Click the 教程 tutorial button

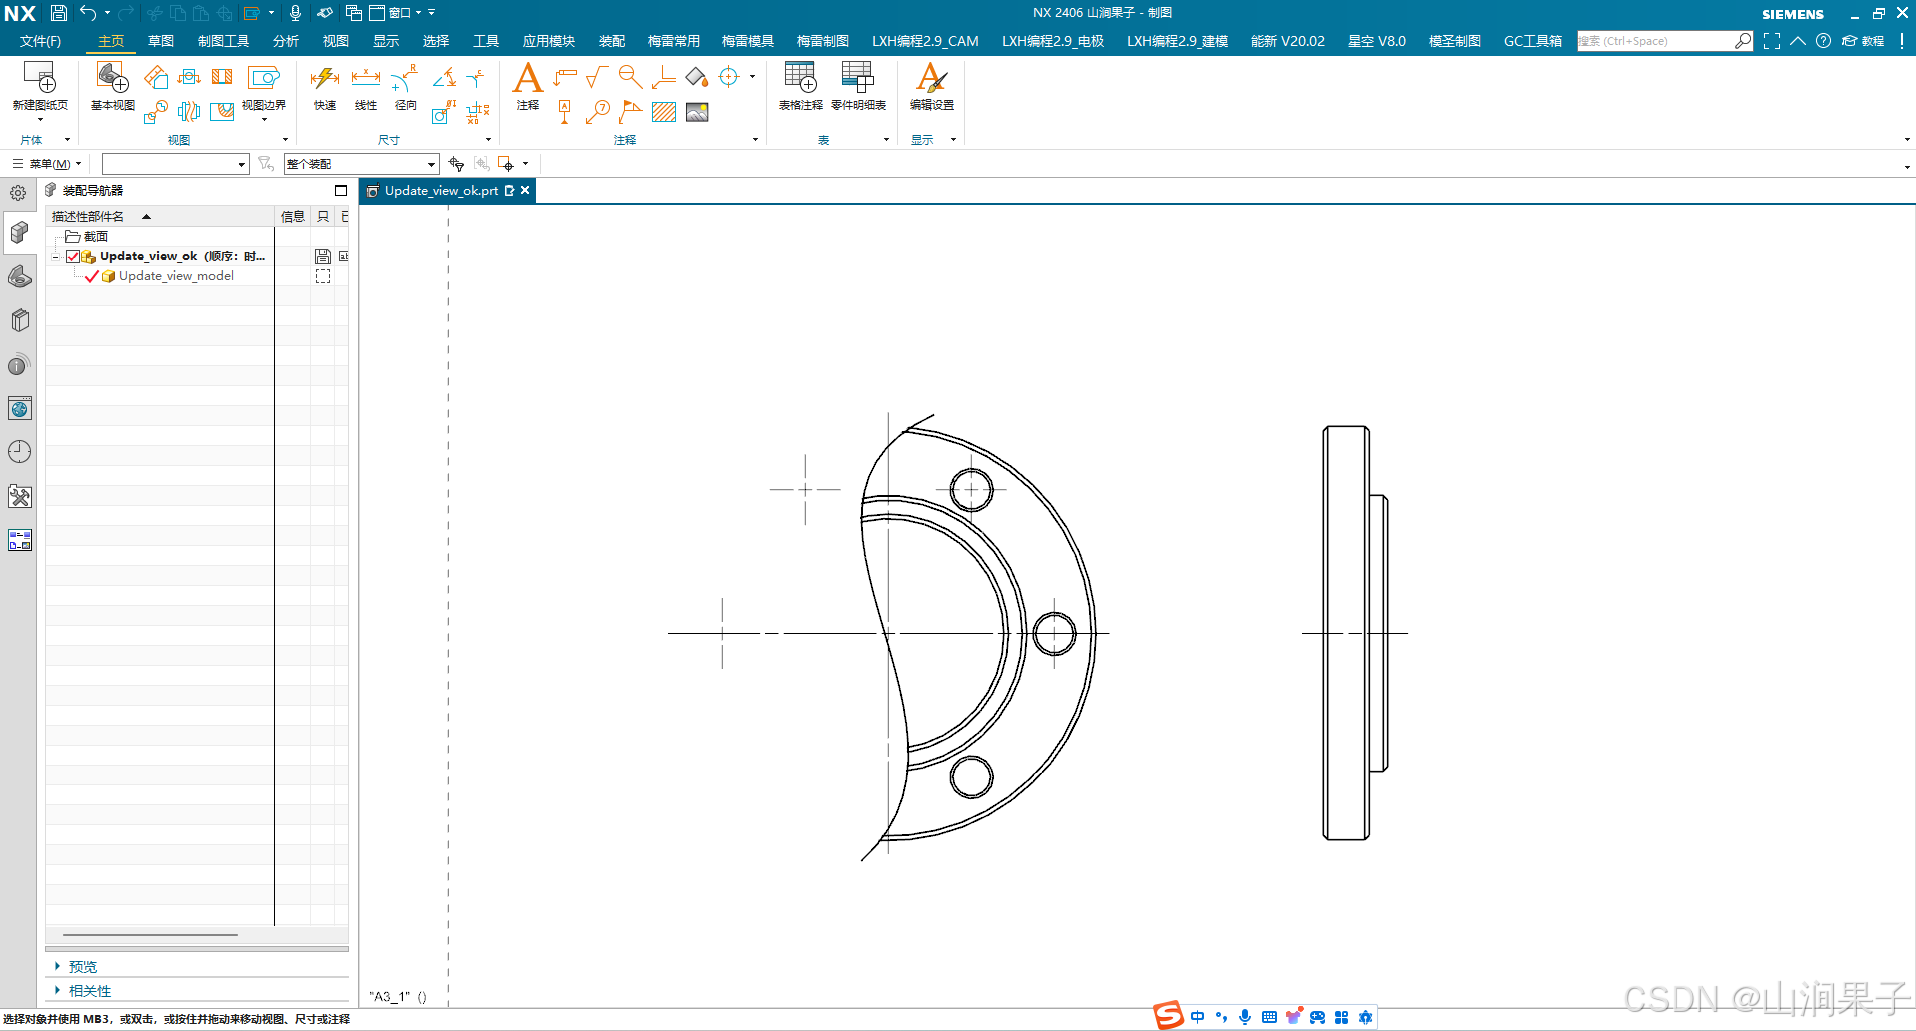click(1863, 41)
